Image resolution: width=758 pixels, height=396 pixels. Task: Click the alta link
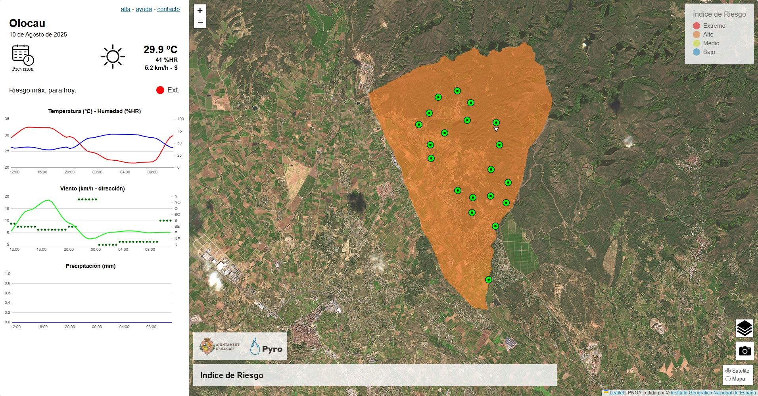(x=125, y=9)
